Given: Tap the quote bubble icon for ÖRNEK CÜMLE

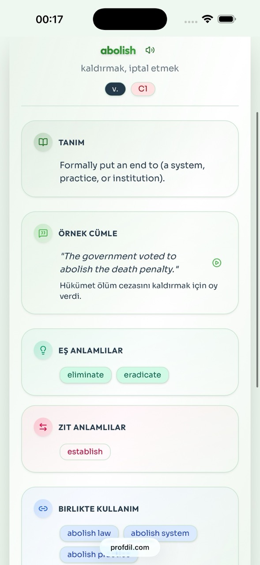Looking at the screenshot, I should point(43,233).
